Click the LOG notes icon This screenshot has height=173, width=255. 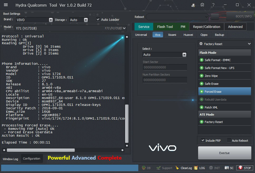196,168
